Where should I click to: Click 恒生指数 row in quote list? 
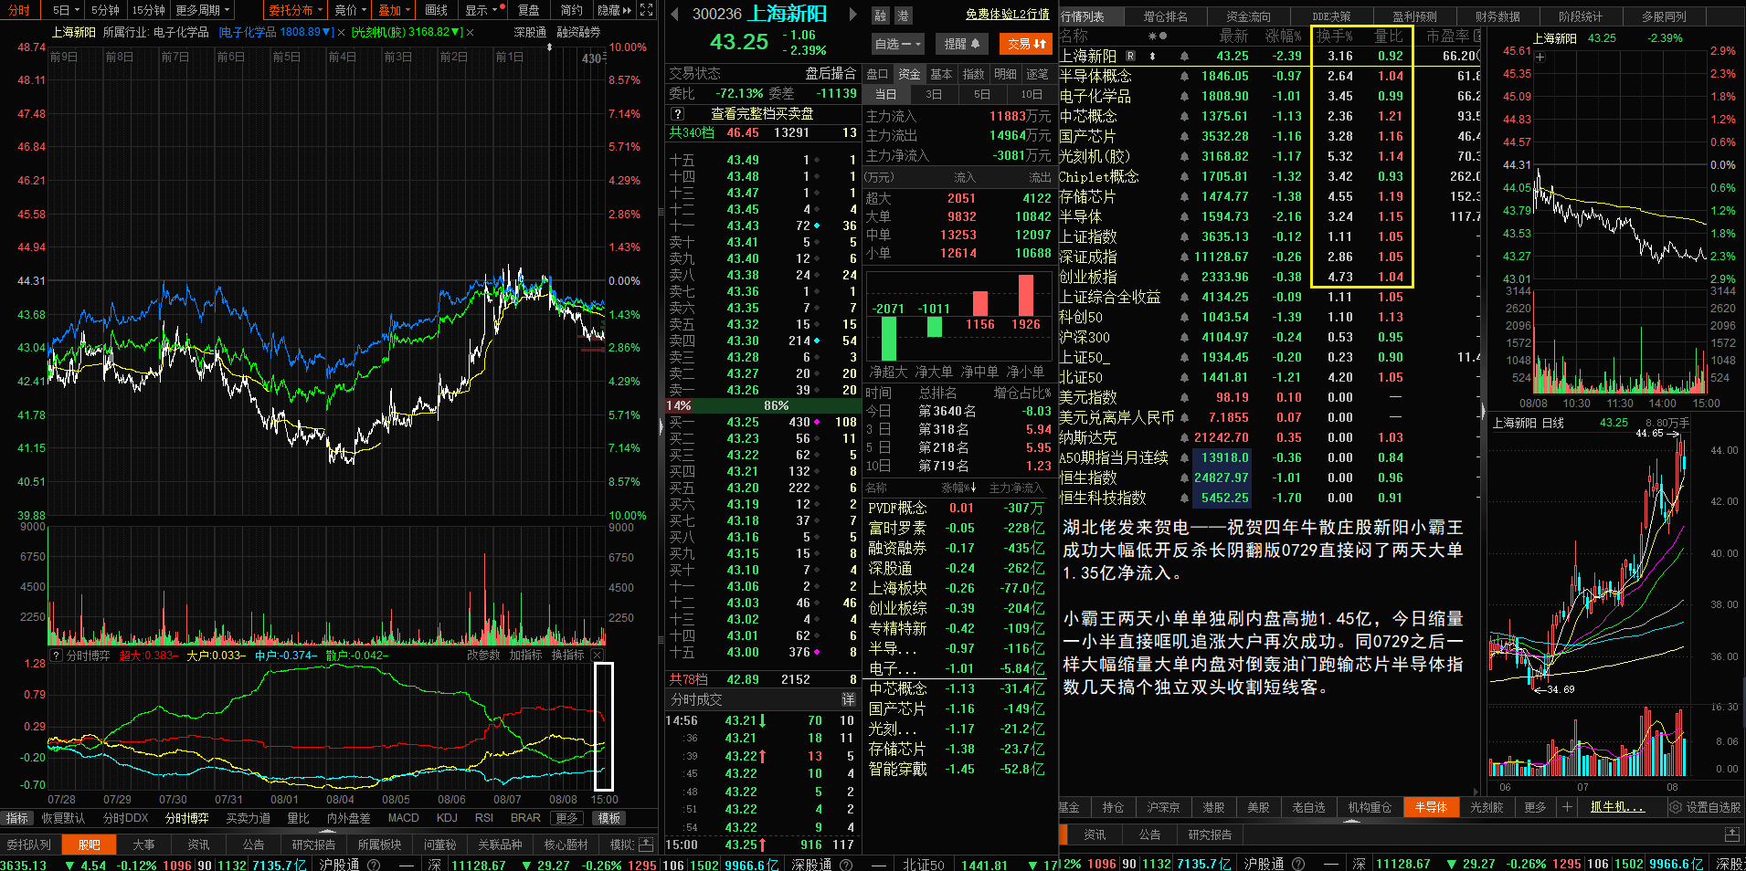(1269, 477)
